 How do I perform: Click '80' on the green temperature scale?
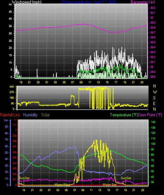coord(152,155)
